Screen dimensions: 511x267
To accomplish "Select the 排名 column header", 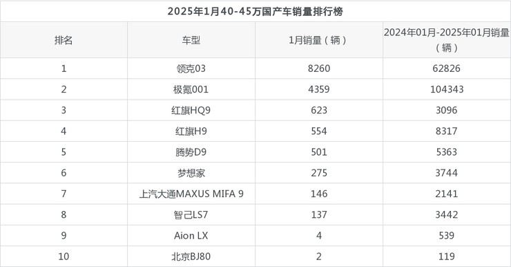I will pyautogui.click(x=64, y=40).
